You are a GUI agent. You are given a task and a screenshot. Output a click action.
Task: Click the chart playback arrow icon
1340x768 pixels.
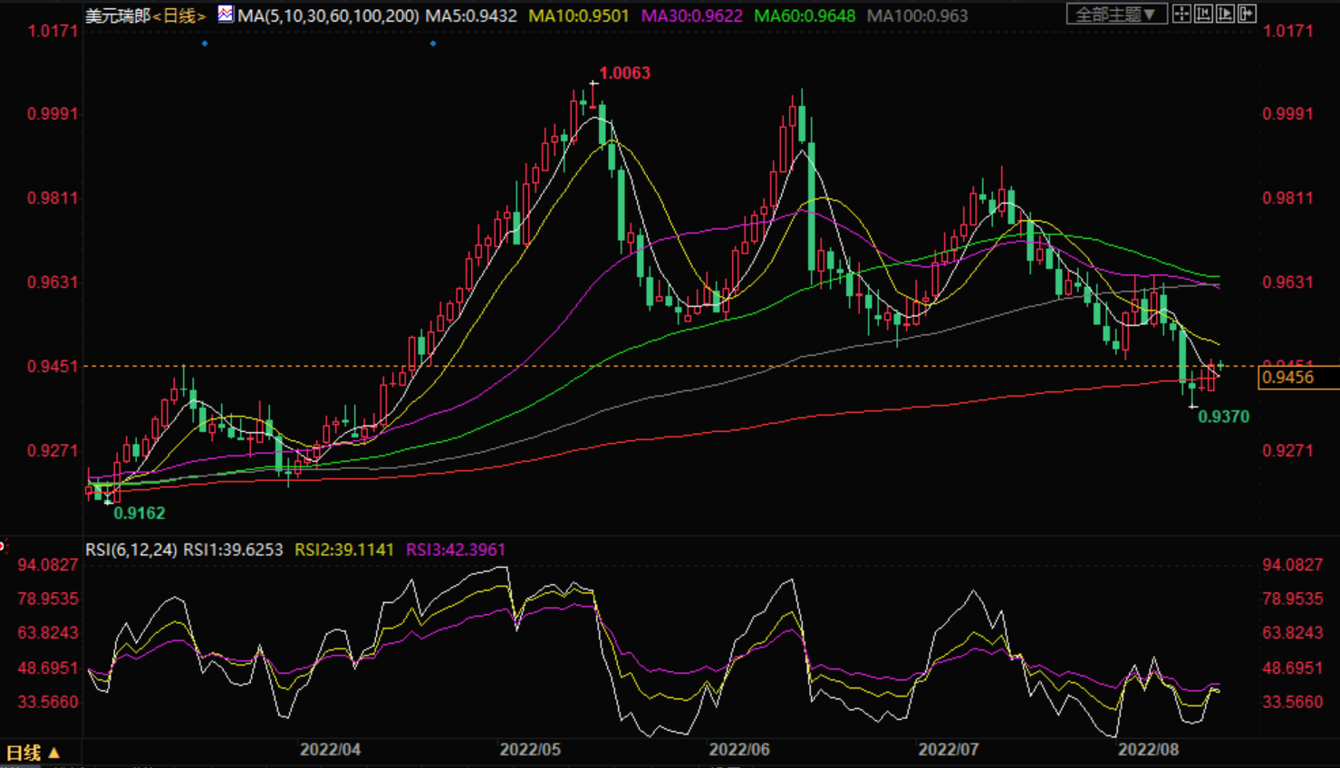tap(1225, 14)
